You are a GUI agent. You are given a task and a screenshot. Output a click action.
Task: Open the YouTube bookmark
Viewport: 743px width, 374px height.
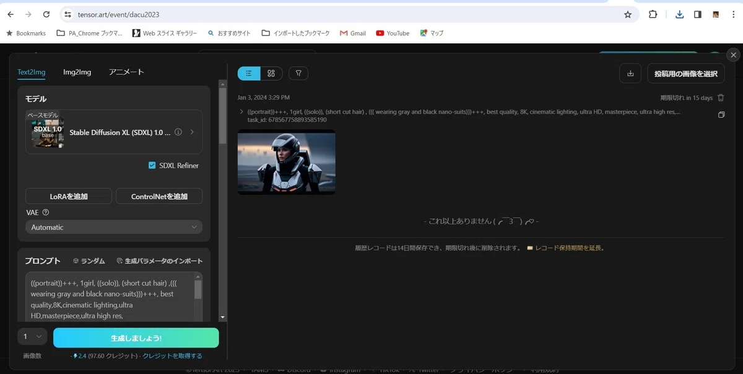tap(393, 33)
